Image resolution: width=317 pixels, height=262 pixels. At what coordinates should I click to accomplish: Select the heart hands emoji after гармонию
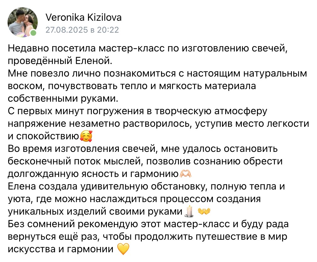pyautogui.click(x=186, y=174)
